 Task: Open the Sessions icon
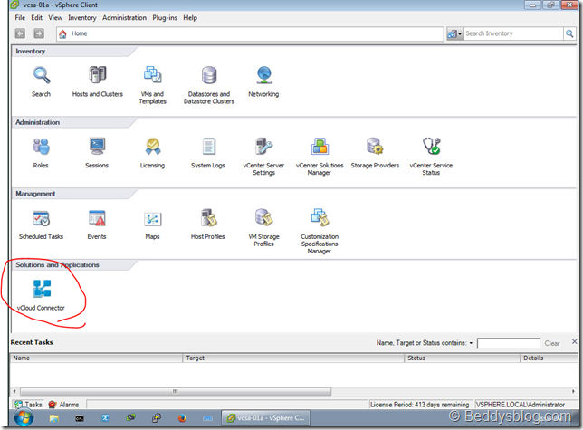tap(97, 147)
